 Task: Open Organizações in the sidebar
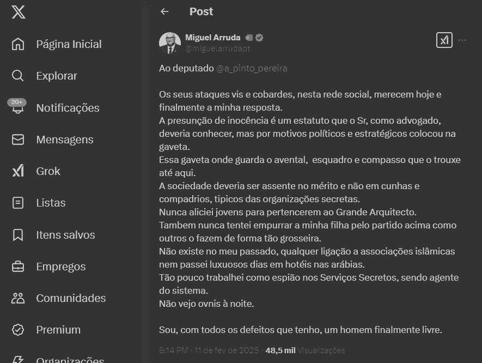70,360
